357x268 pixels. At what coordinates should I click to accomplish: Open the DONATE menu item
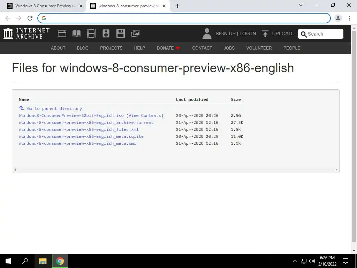coord(165,48)
